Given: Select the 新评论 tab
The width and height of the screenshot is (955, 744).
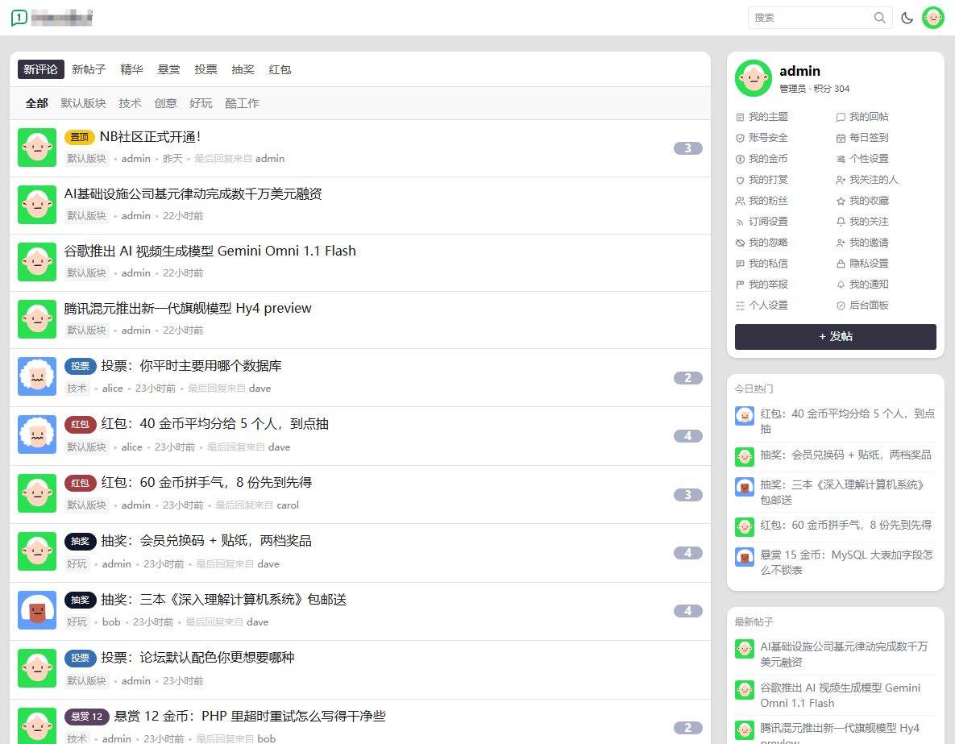Looking at the screenshot, I should [x=41, y=69].
